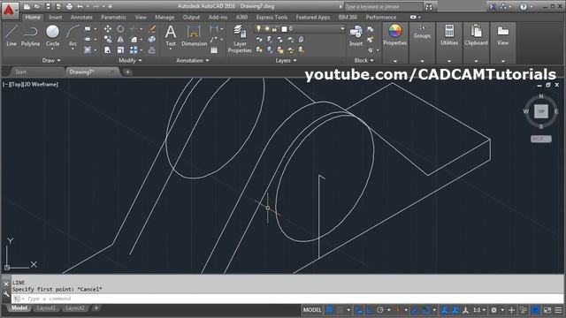
Task: Click the Rotate tool icon
Action: point(120,29)
